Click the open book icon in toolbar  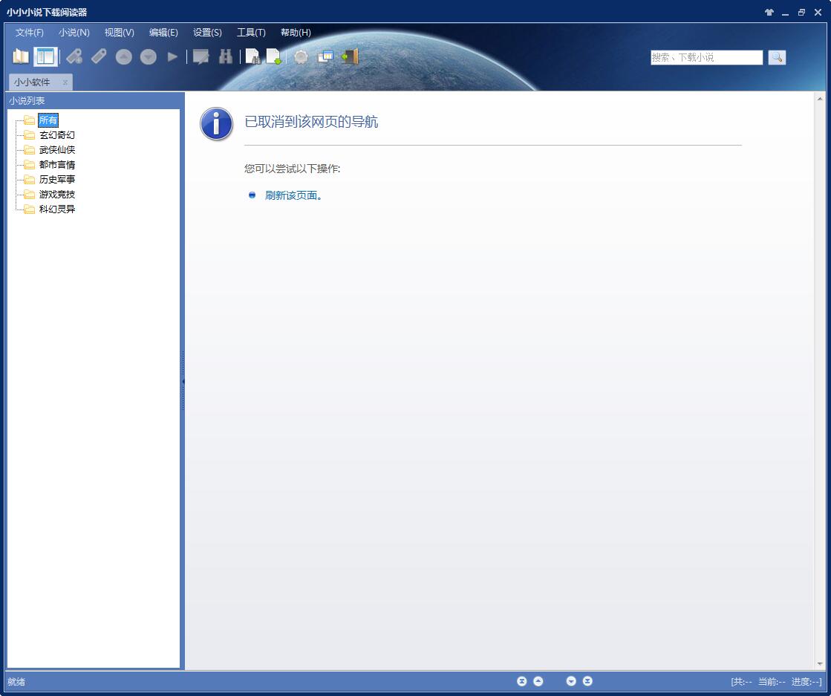(x=21, y=56)
